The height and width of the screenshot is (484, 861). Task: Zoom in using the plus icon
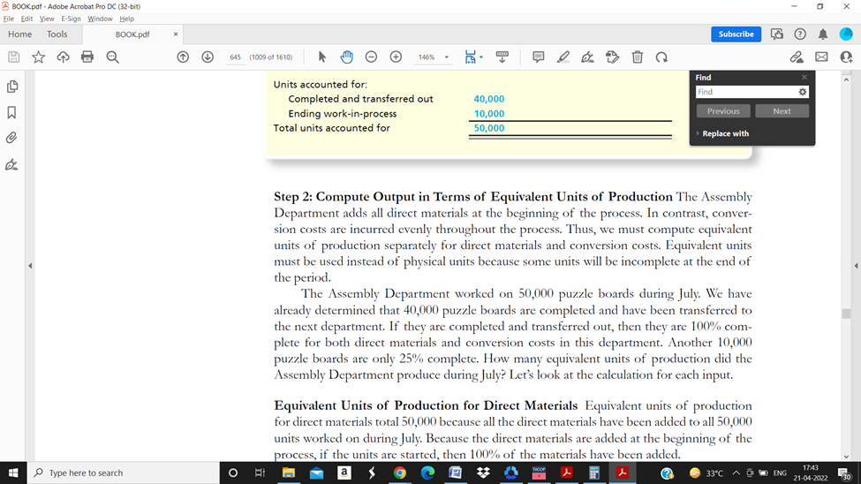point(396,57)
